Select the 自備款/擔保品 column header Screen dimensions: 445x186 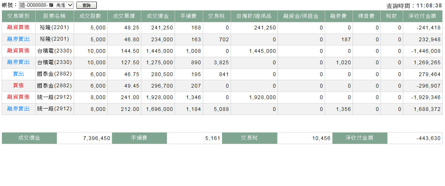coord(254,16)
